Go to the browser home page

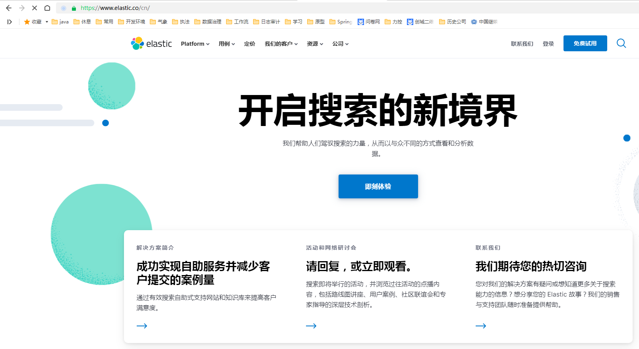tap(47, 8)
